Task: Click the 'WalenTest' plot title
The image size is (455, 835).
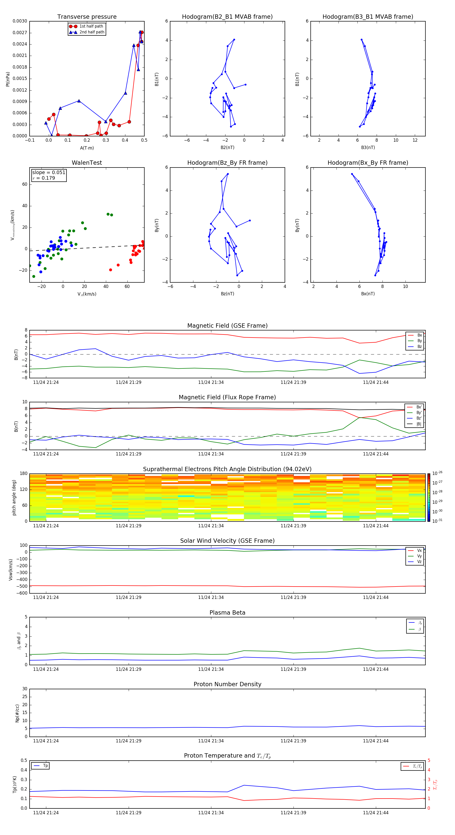Action: (x=87, y=163)
